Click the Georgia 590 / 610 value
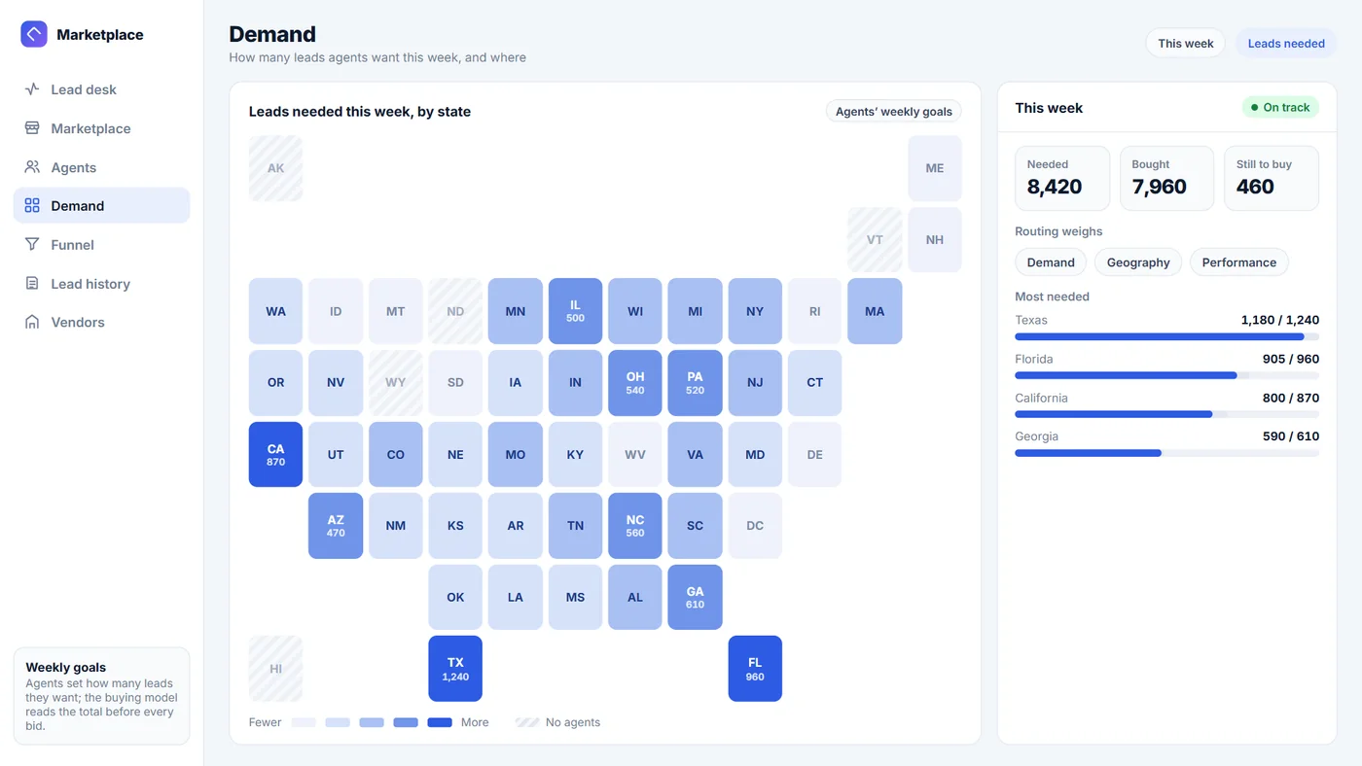 [x=1290, y=436]
